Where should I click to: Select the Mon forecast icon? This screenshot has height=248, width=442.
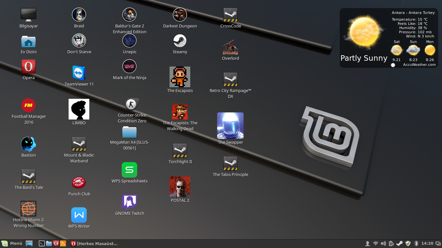point(430,50)
